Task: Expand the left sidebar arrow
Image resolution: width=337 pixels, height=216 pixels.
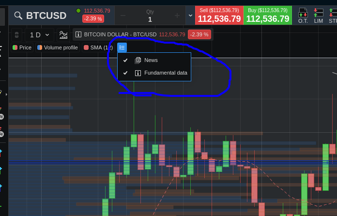Action: coord(6,94)
